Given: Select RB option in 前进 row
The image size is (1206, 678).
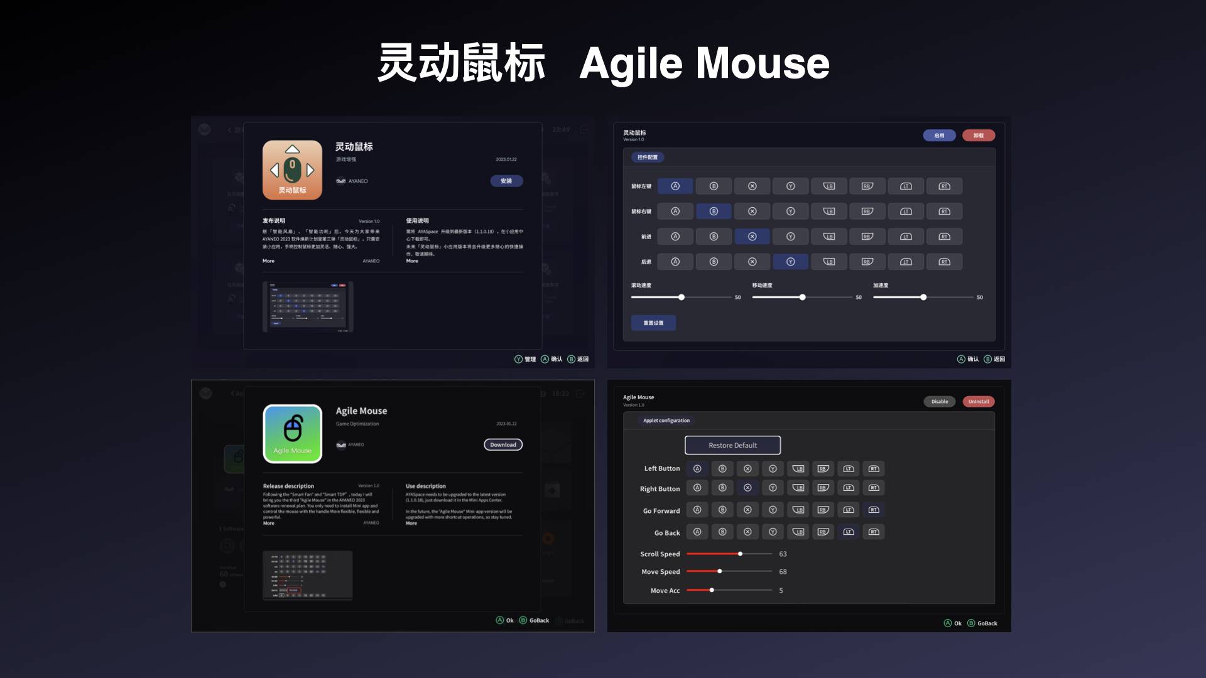Looking at the screenshot, I should click(x=867, y=236).
